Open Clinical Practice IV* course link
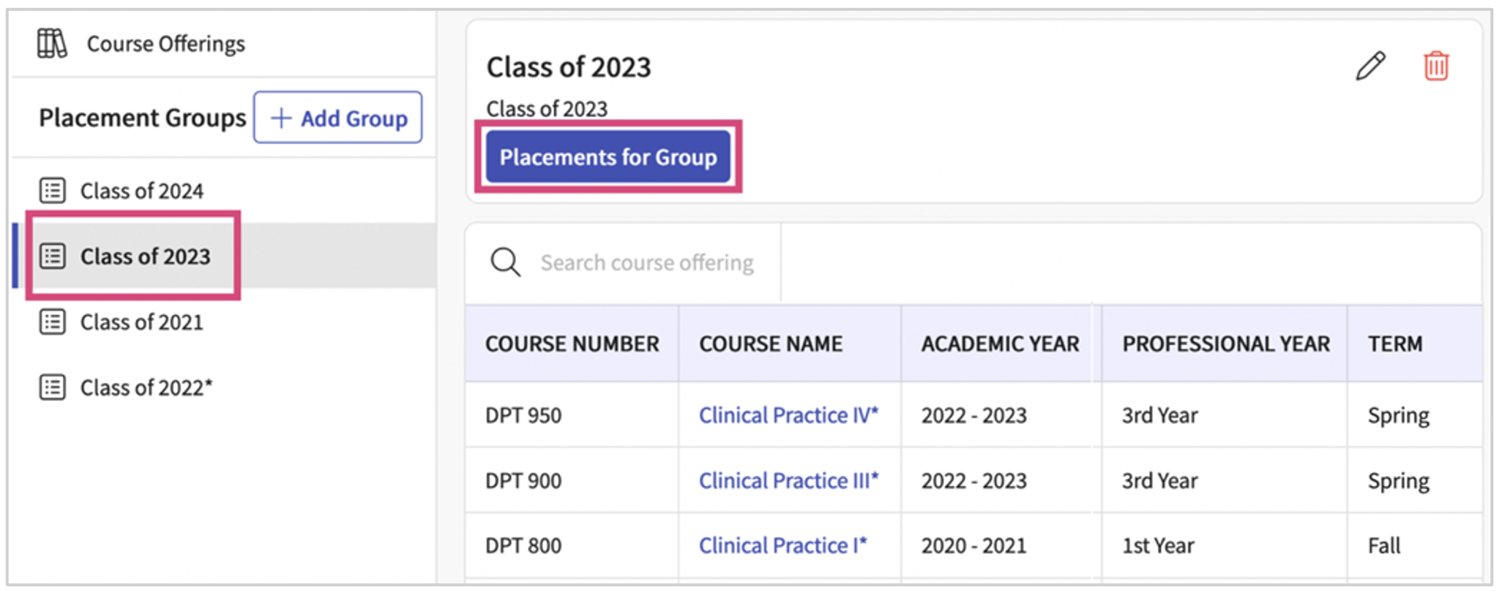Viewport: 1502px width, 592px height. (788, 415)
